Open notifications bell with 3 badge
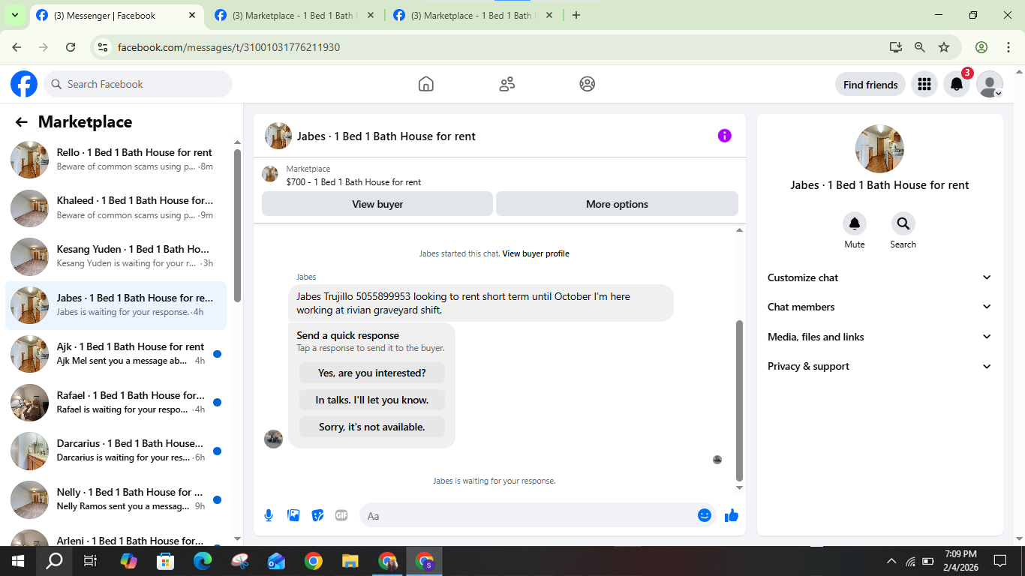Screen dimensions: 1025x576 [957, 85]
